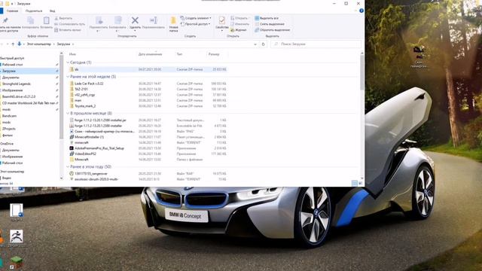482x271 pixels.
Task: Click the Refresh button by address bar
Action: (x=263, y=44)
